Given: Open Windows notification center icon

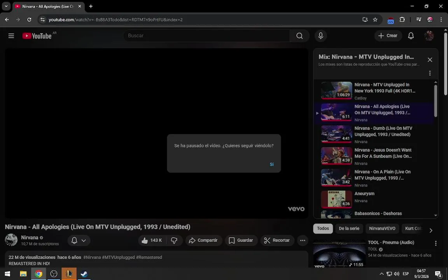Looking at the screenshot, I should tap(438, 274).
